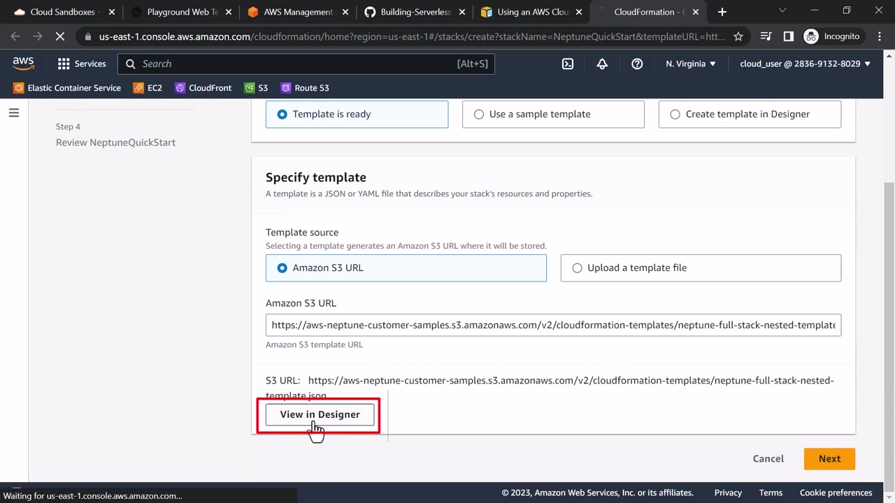The image size is (895, 503).
Task: Open Cookie preferences in the footer
Action: coord(836,493)
